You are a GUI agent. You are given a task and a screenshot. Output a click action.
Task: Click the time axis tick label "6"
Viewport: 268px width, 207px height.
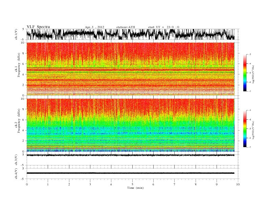pos(153,184)
